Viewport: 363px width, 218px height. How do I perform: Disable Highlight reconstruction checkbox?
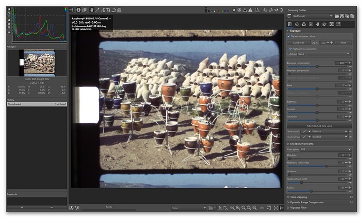(290, 49)
